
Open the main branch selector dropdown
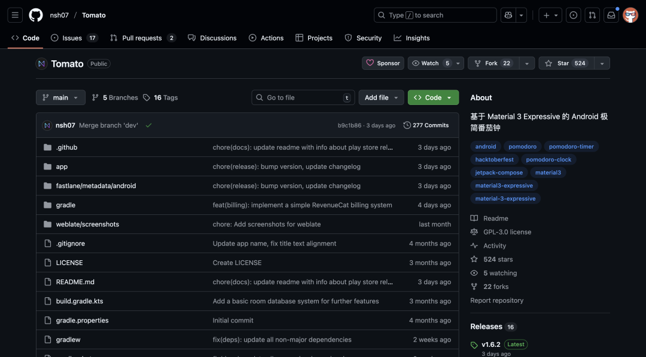tap(60, 97)
